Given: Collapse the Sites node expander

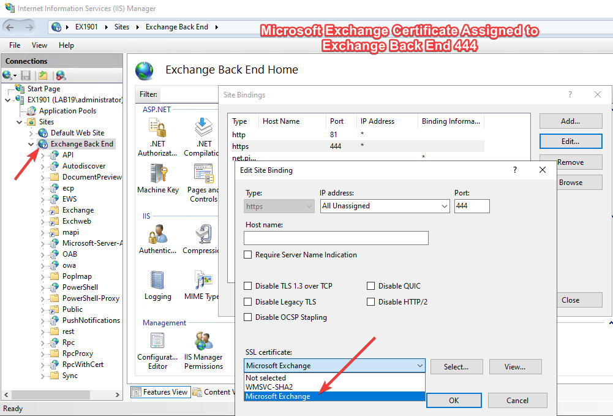Looking at the screenshot, I should pyautogui.click(x=19, y=122).
